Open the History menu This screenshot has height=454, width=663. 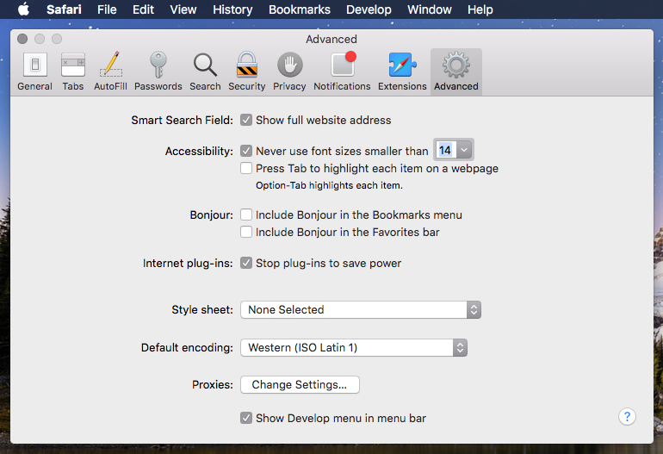pos(232,9)
